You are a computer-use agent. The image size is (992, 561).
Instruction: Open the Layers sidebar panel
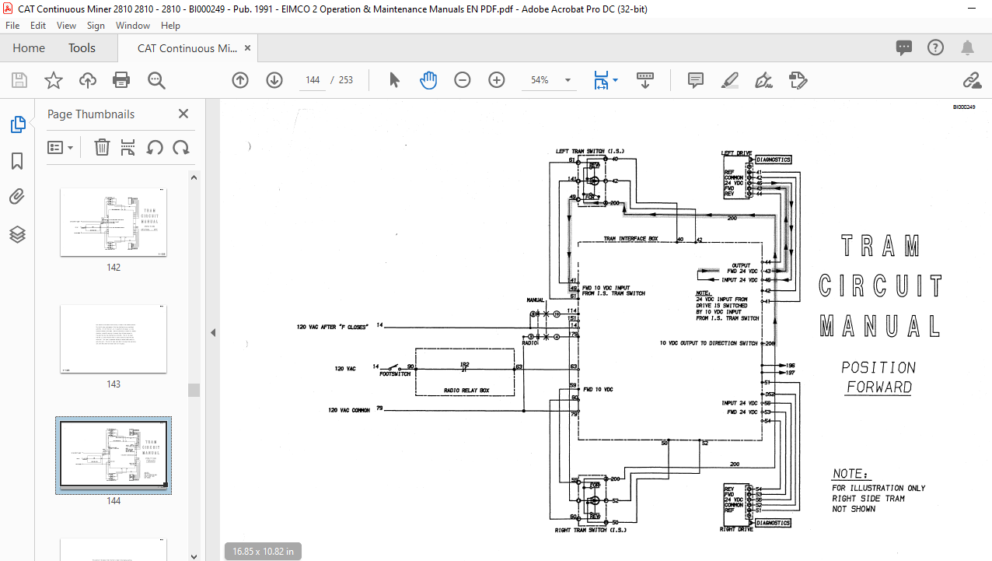(x=17, y=234)
